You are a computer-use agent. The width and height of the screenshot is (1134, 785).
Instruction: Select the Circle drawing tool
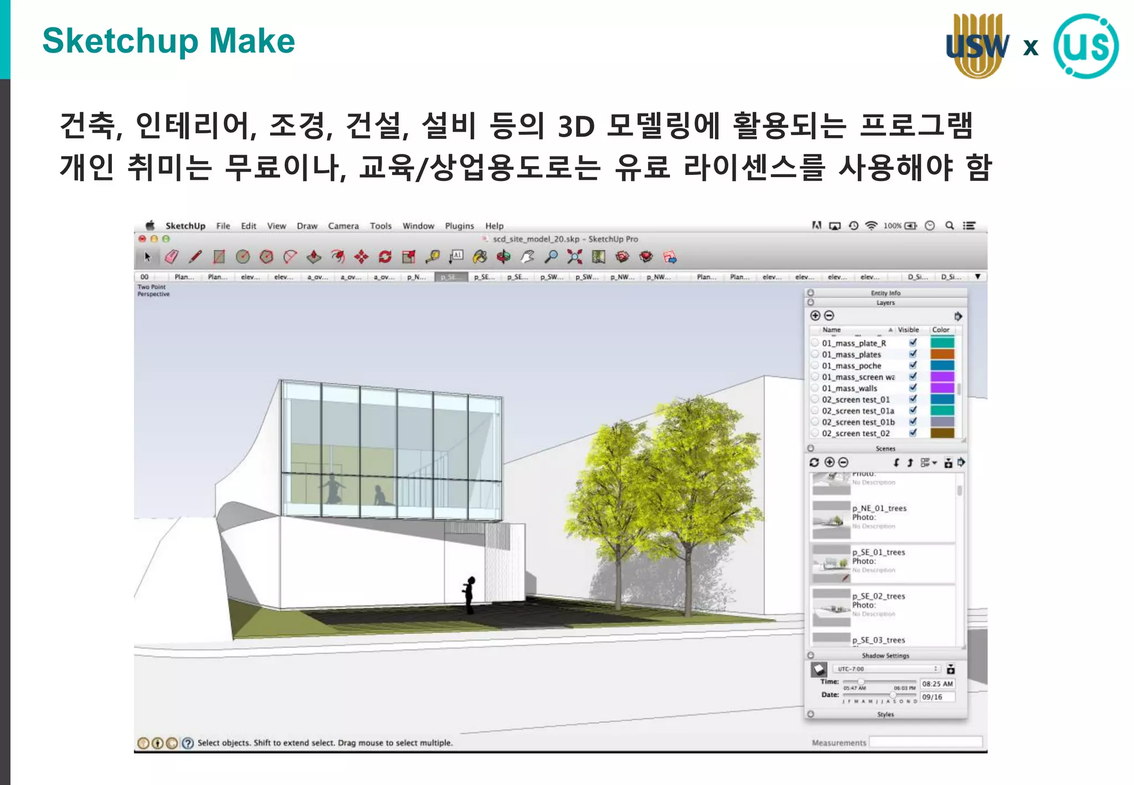coord(243,257)
